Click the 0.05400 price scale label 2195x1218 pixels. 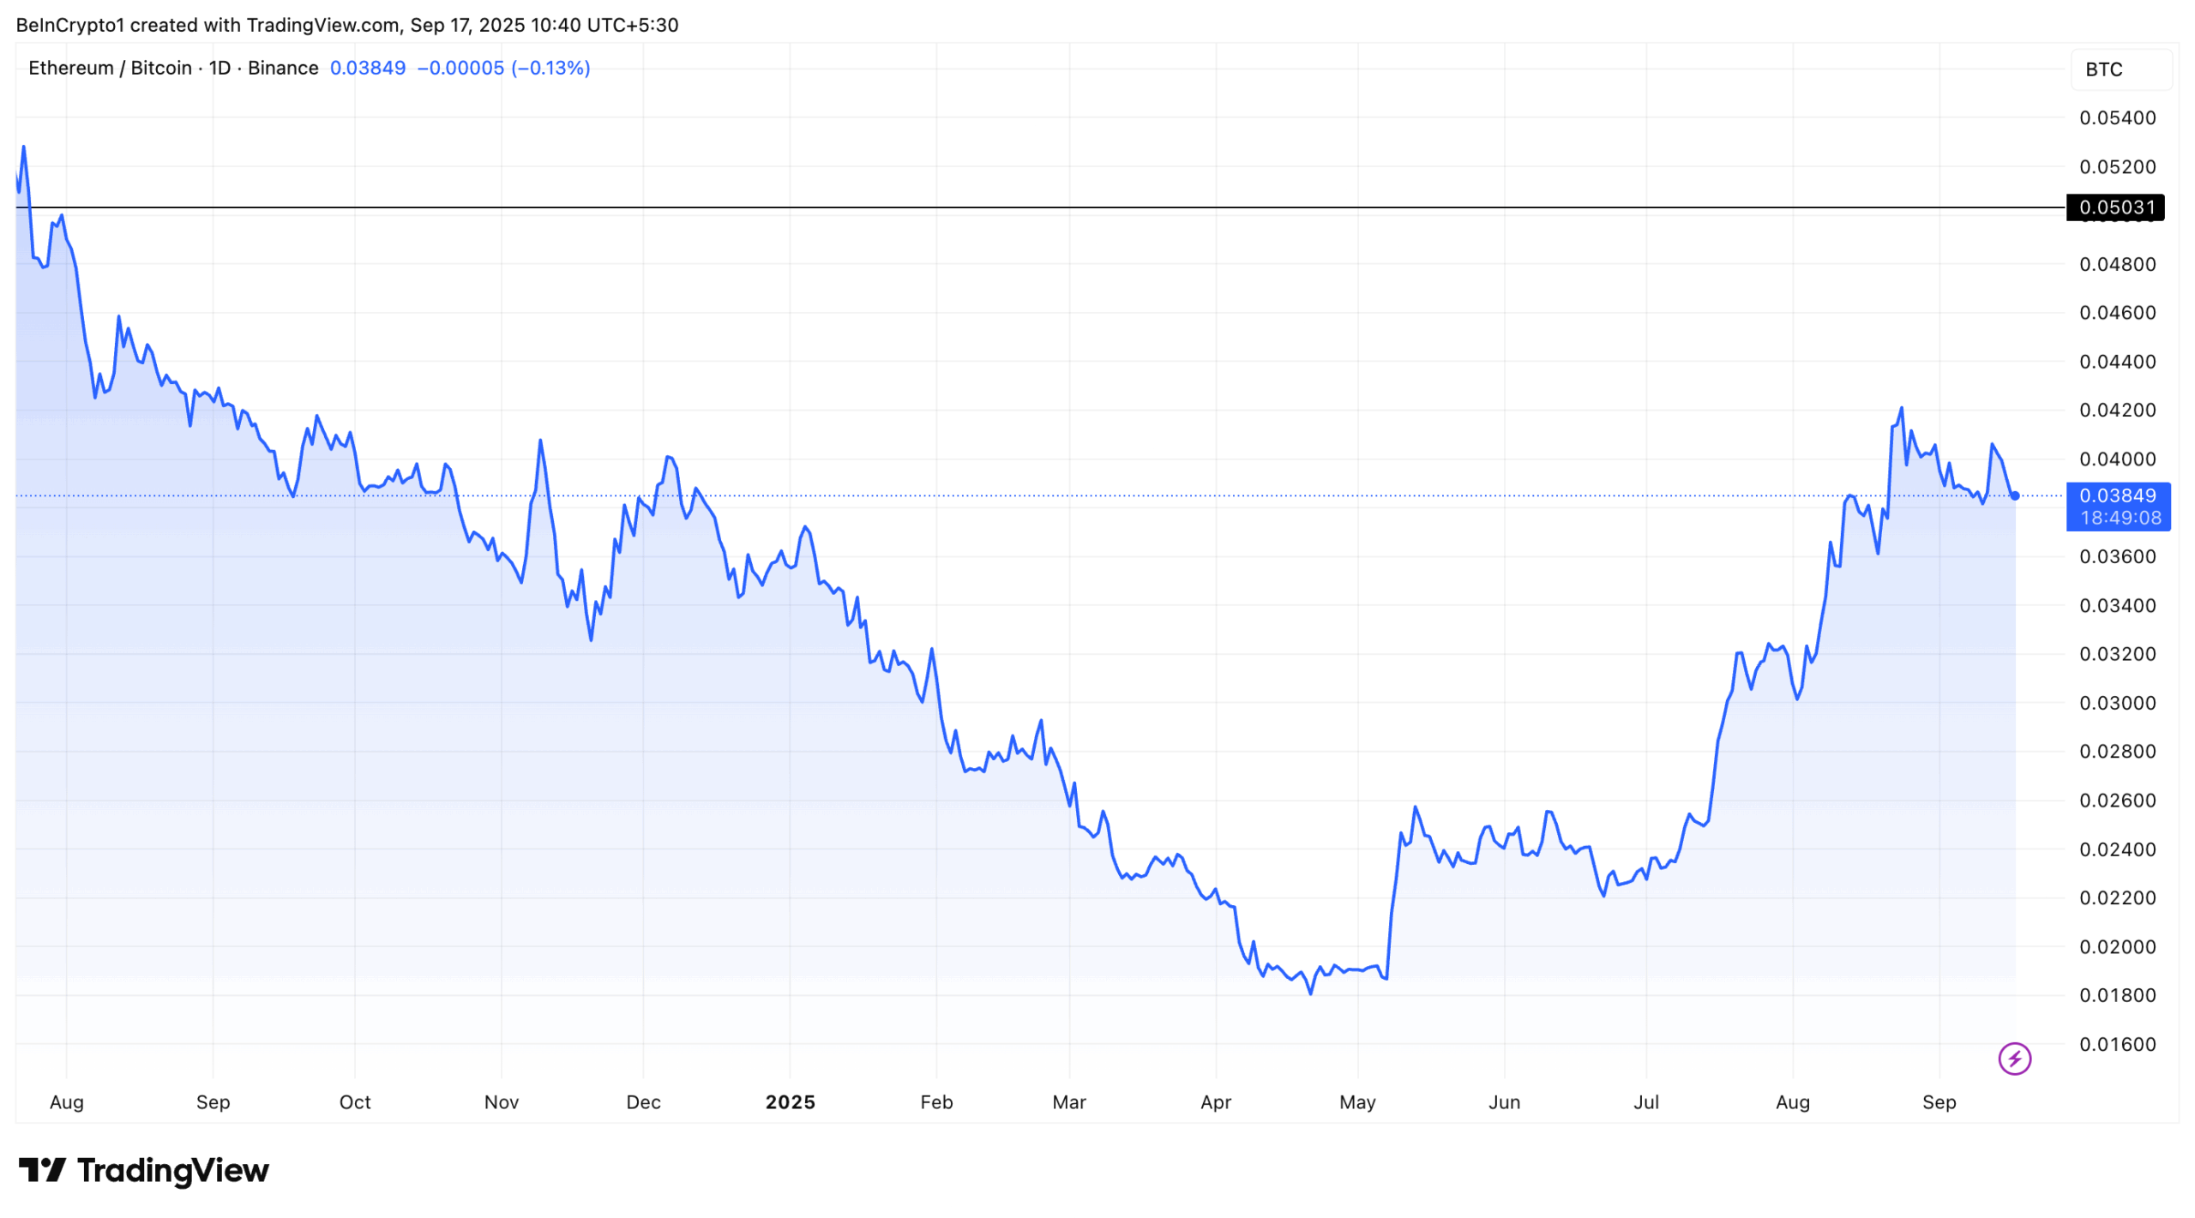click(x=2116, y=118)
